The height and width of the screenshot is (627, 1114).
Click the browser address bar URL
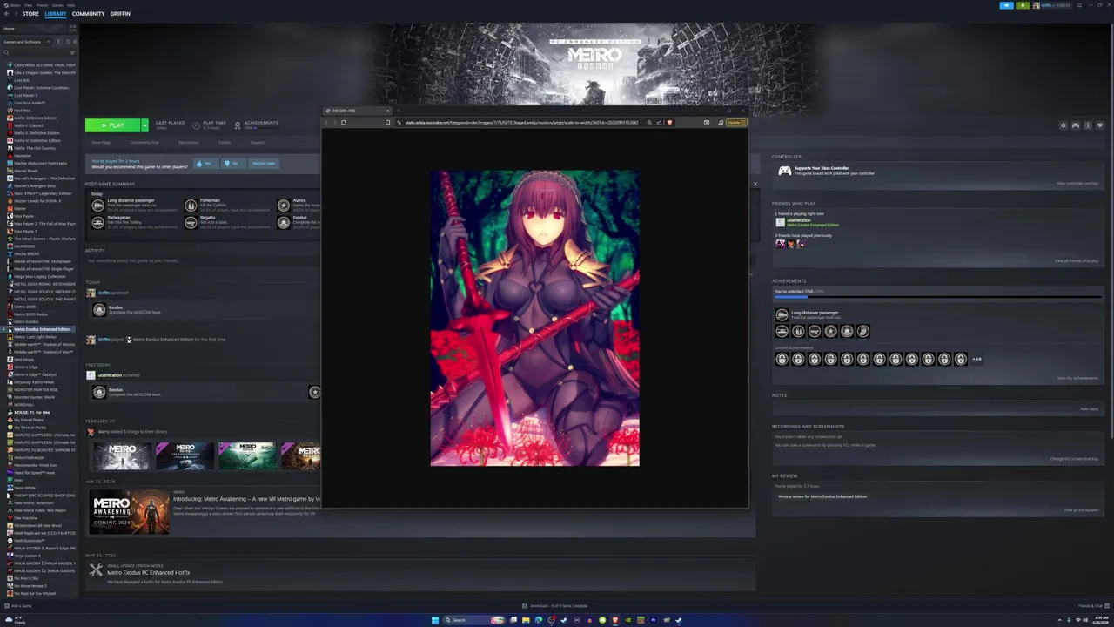[521, 123]
